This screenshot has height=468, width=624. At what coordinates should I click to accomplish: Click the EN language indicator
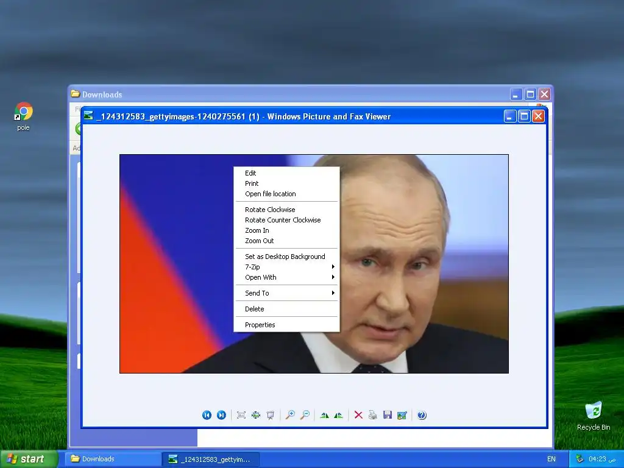[x=551, y=459]
